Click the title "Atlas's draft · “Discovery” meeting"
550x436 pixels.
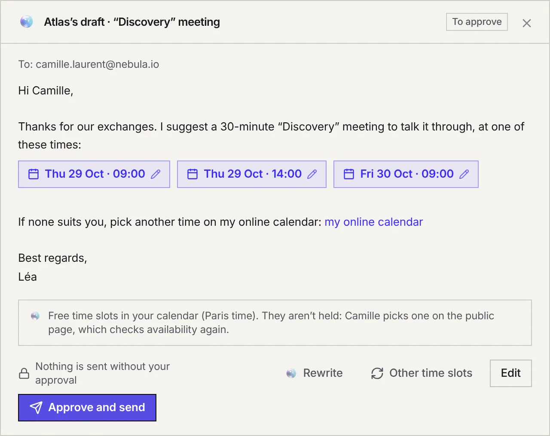pyautogui.click(x=132, y=22)
